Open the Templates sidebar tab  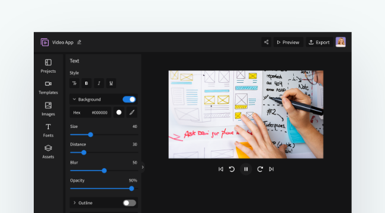pyautogui.click(x=48, y=88)
